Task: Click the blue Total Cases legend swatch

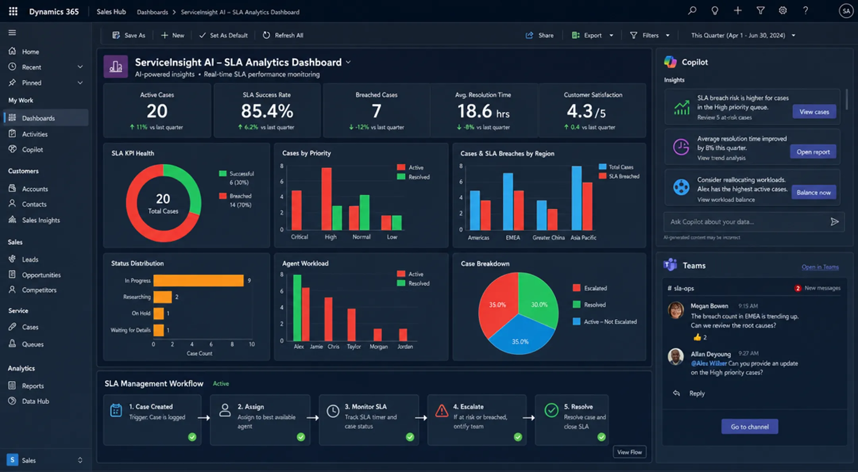Action: click(603, 167)
